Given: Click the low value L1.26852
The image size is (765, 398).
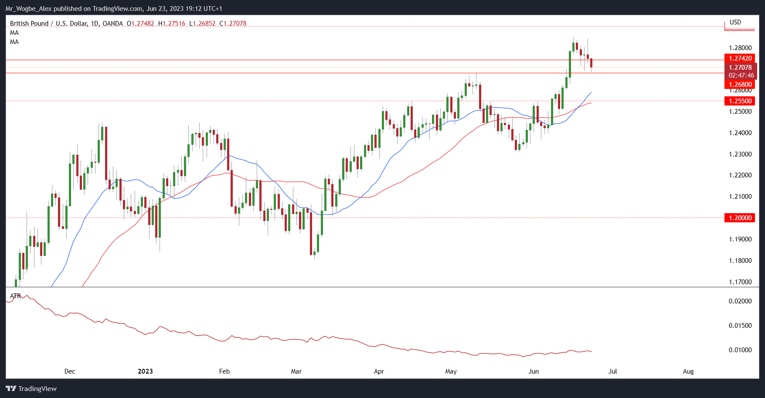Looking at the screenshot, I should [202, 24].
